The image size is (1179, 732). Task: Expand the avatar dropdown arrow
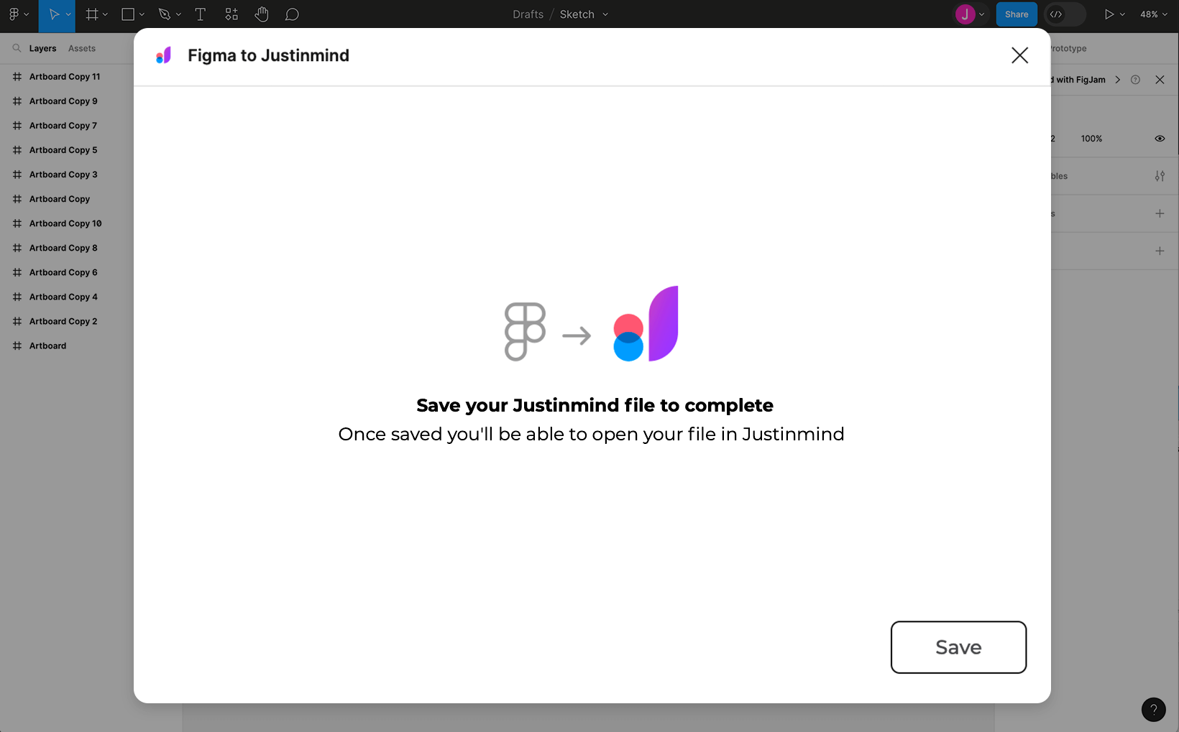pyautogui.click(x=981, y=14)
